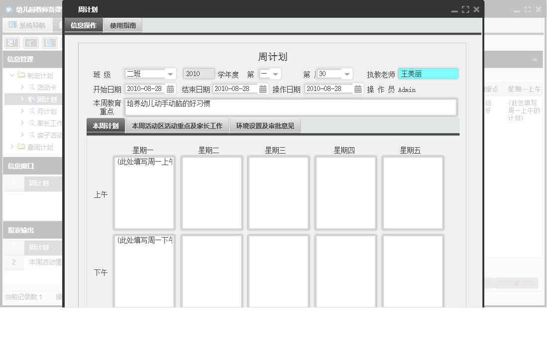The height and width of the screenshot is (353, 547).
Task: Open the 操作日期 calendar picker
Action: tap(358, 89)
